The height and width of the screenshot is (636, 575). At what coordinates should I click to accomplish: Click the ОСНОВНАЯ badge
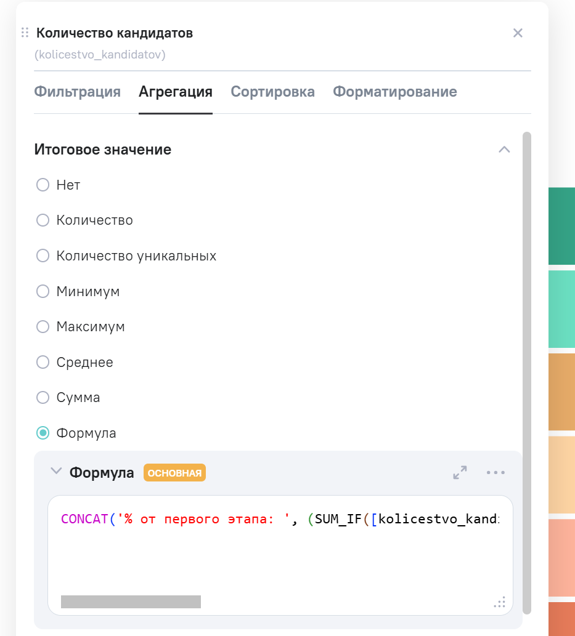[174, 473]
